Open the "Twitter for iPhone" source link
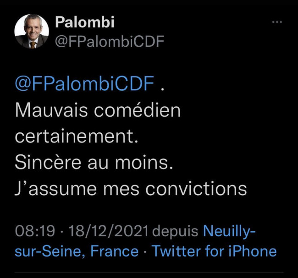 pos(214,251)
